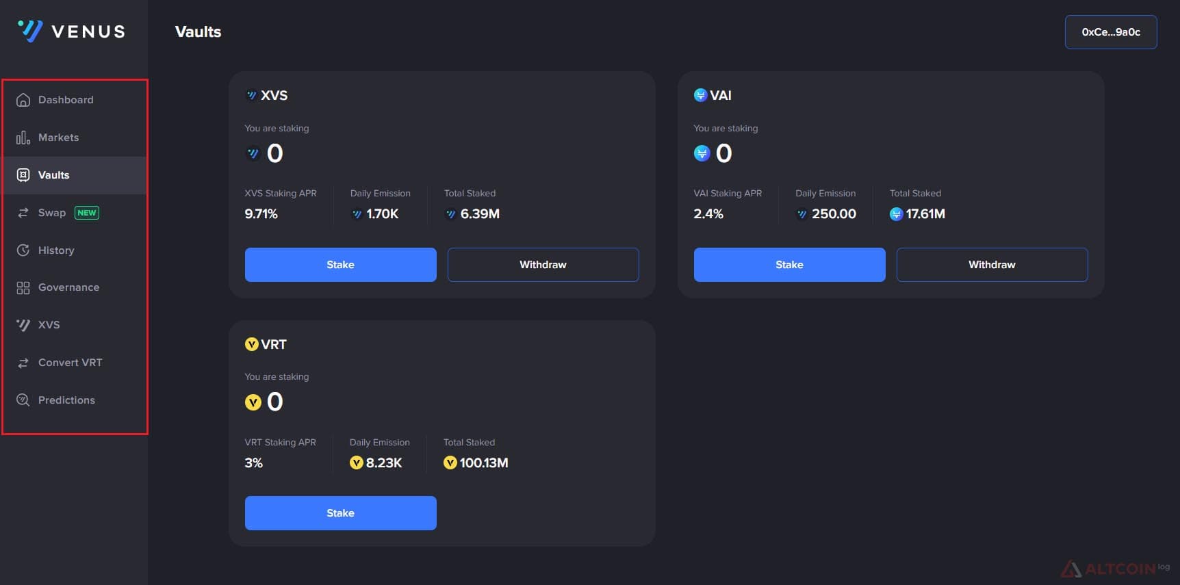This screenshot has height=585, width=1180.
Task: Click the NEW badge next to Swap
Action: click(x=87, y=213)
